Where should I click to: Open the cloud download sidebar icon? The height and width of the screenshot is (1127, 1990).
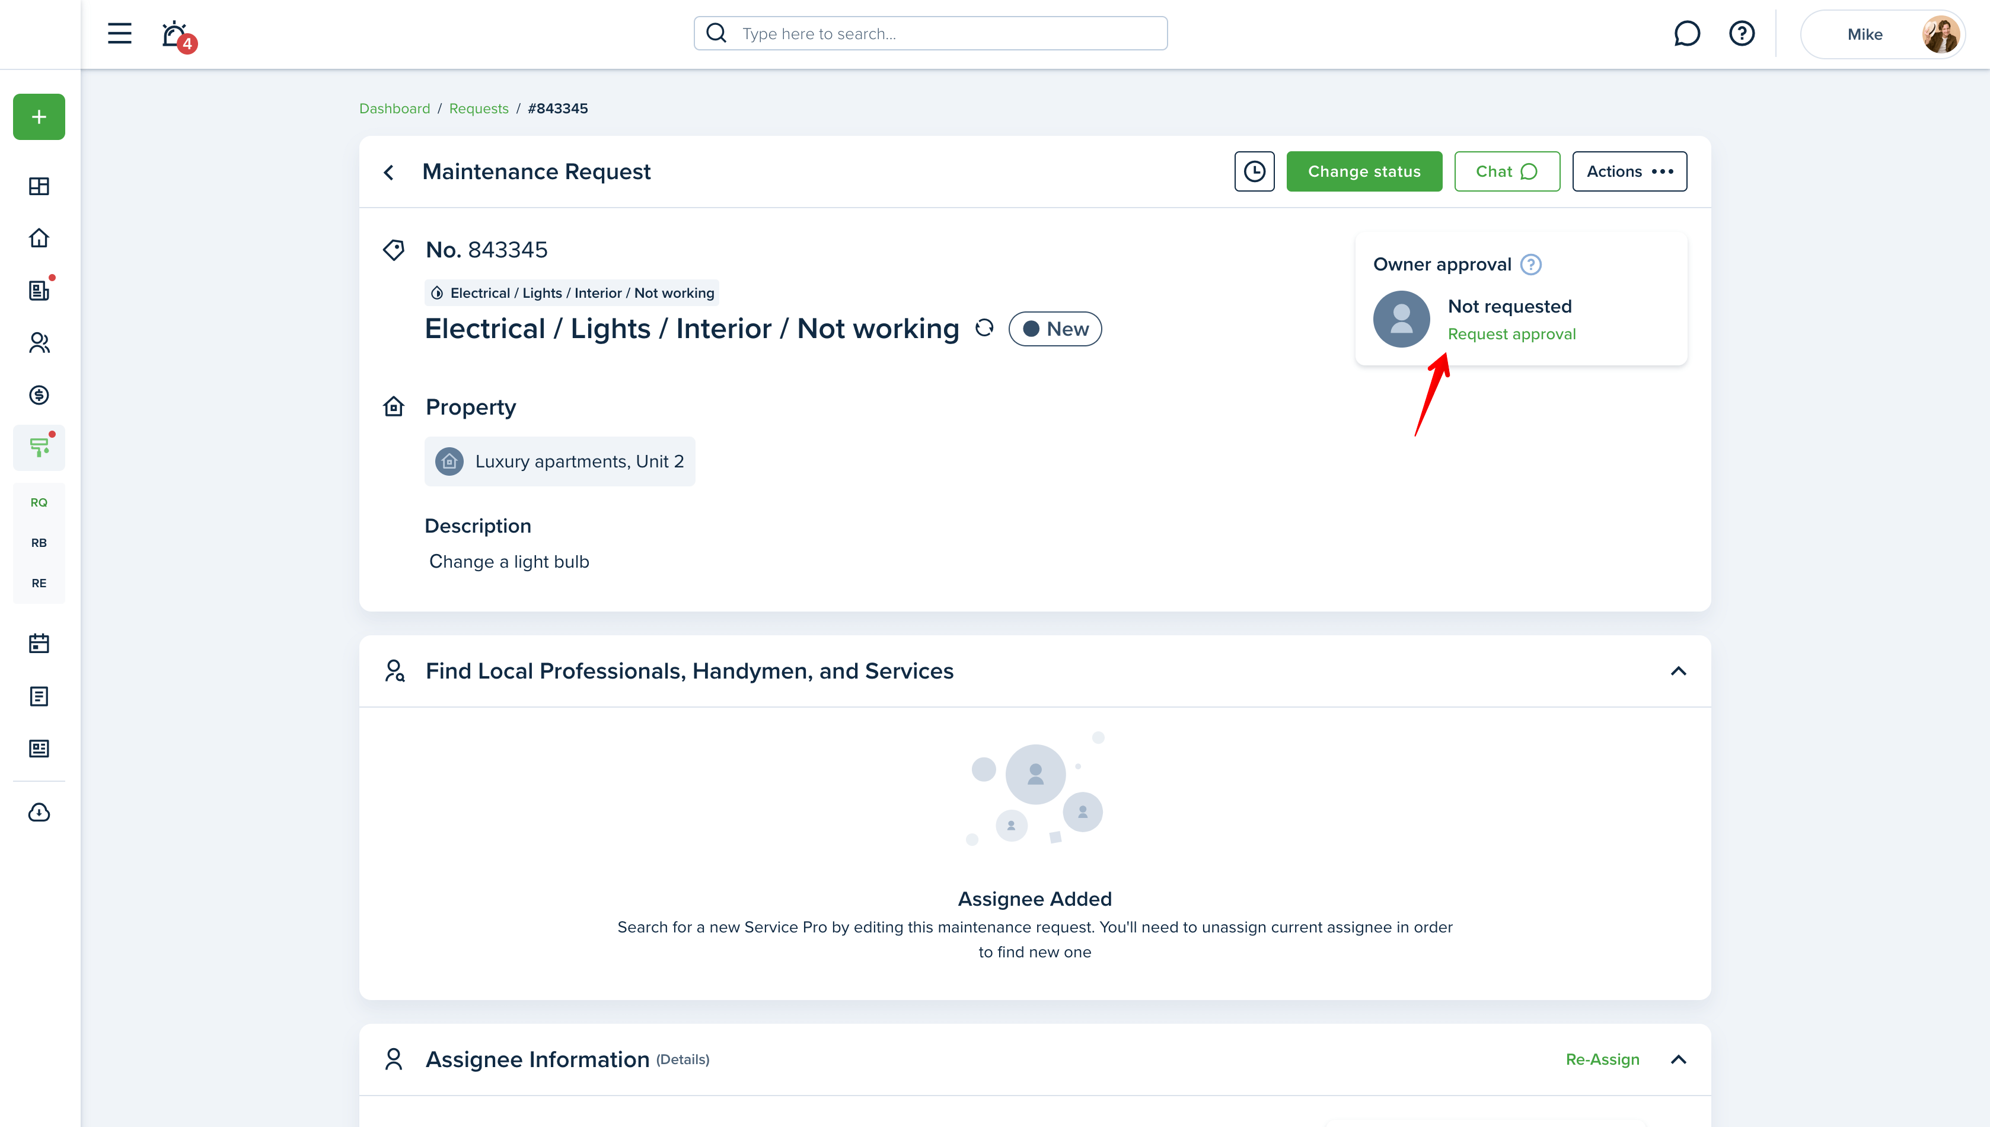tap(39, 812)
